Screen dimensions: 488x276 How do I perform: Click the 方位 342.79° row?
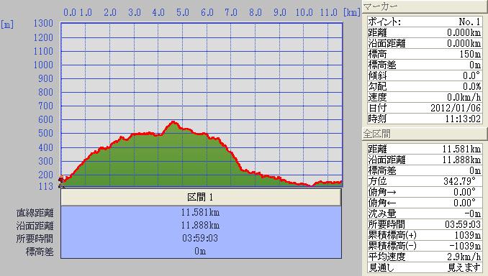coord(425,181)
